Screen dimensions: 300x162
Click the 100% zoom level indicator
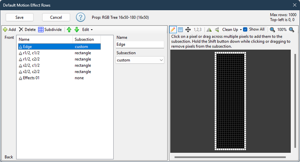point(282,30)
